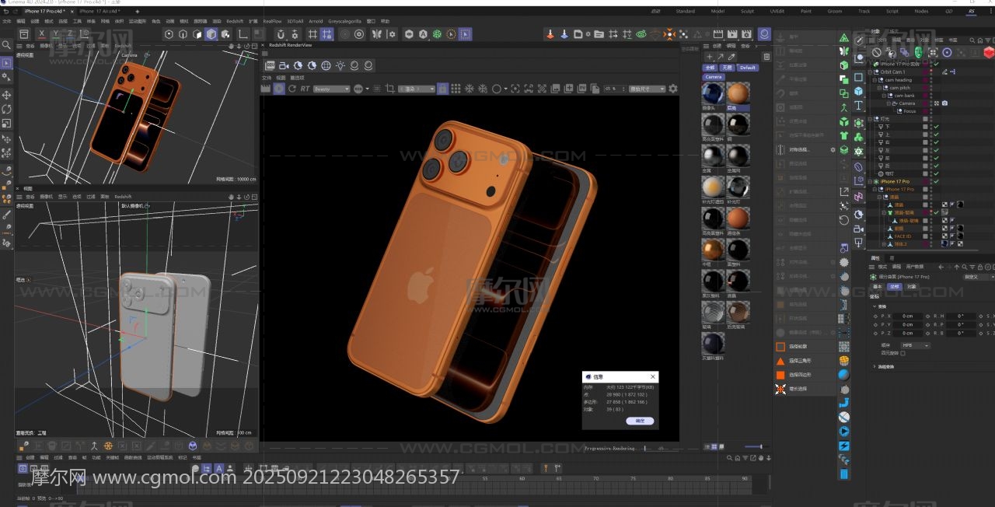Select the Move tool in the left palette
The image size is (995, 507).
point(6,95)
